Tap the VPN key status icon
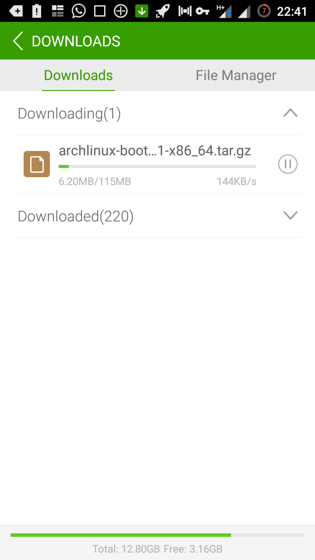Viewport: 315px width, 560px height. (x=203, y=11)
